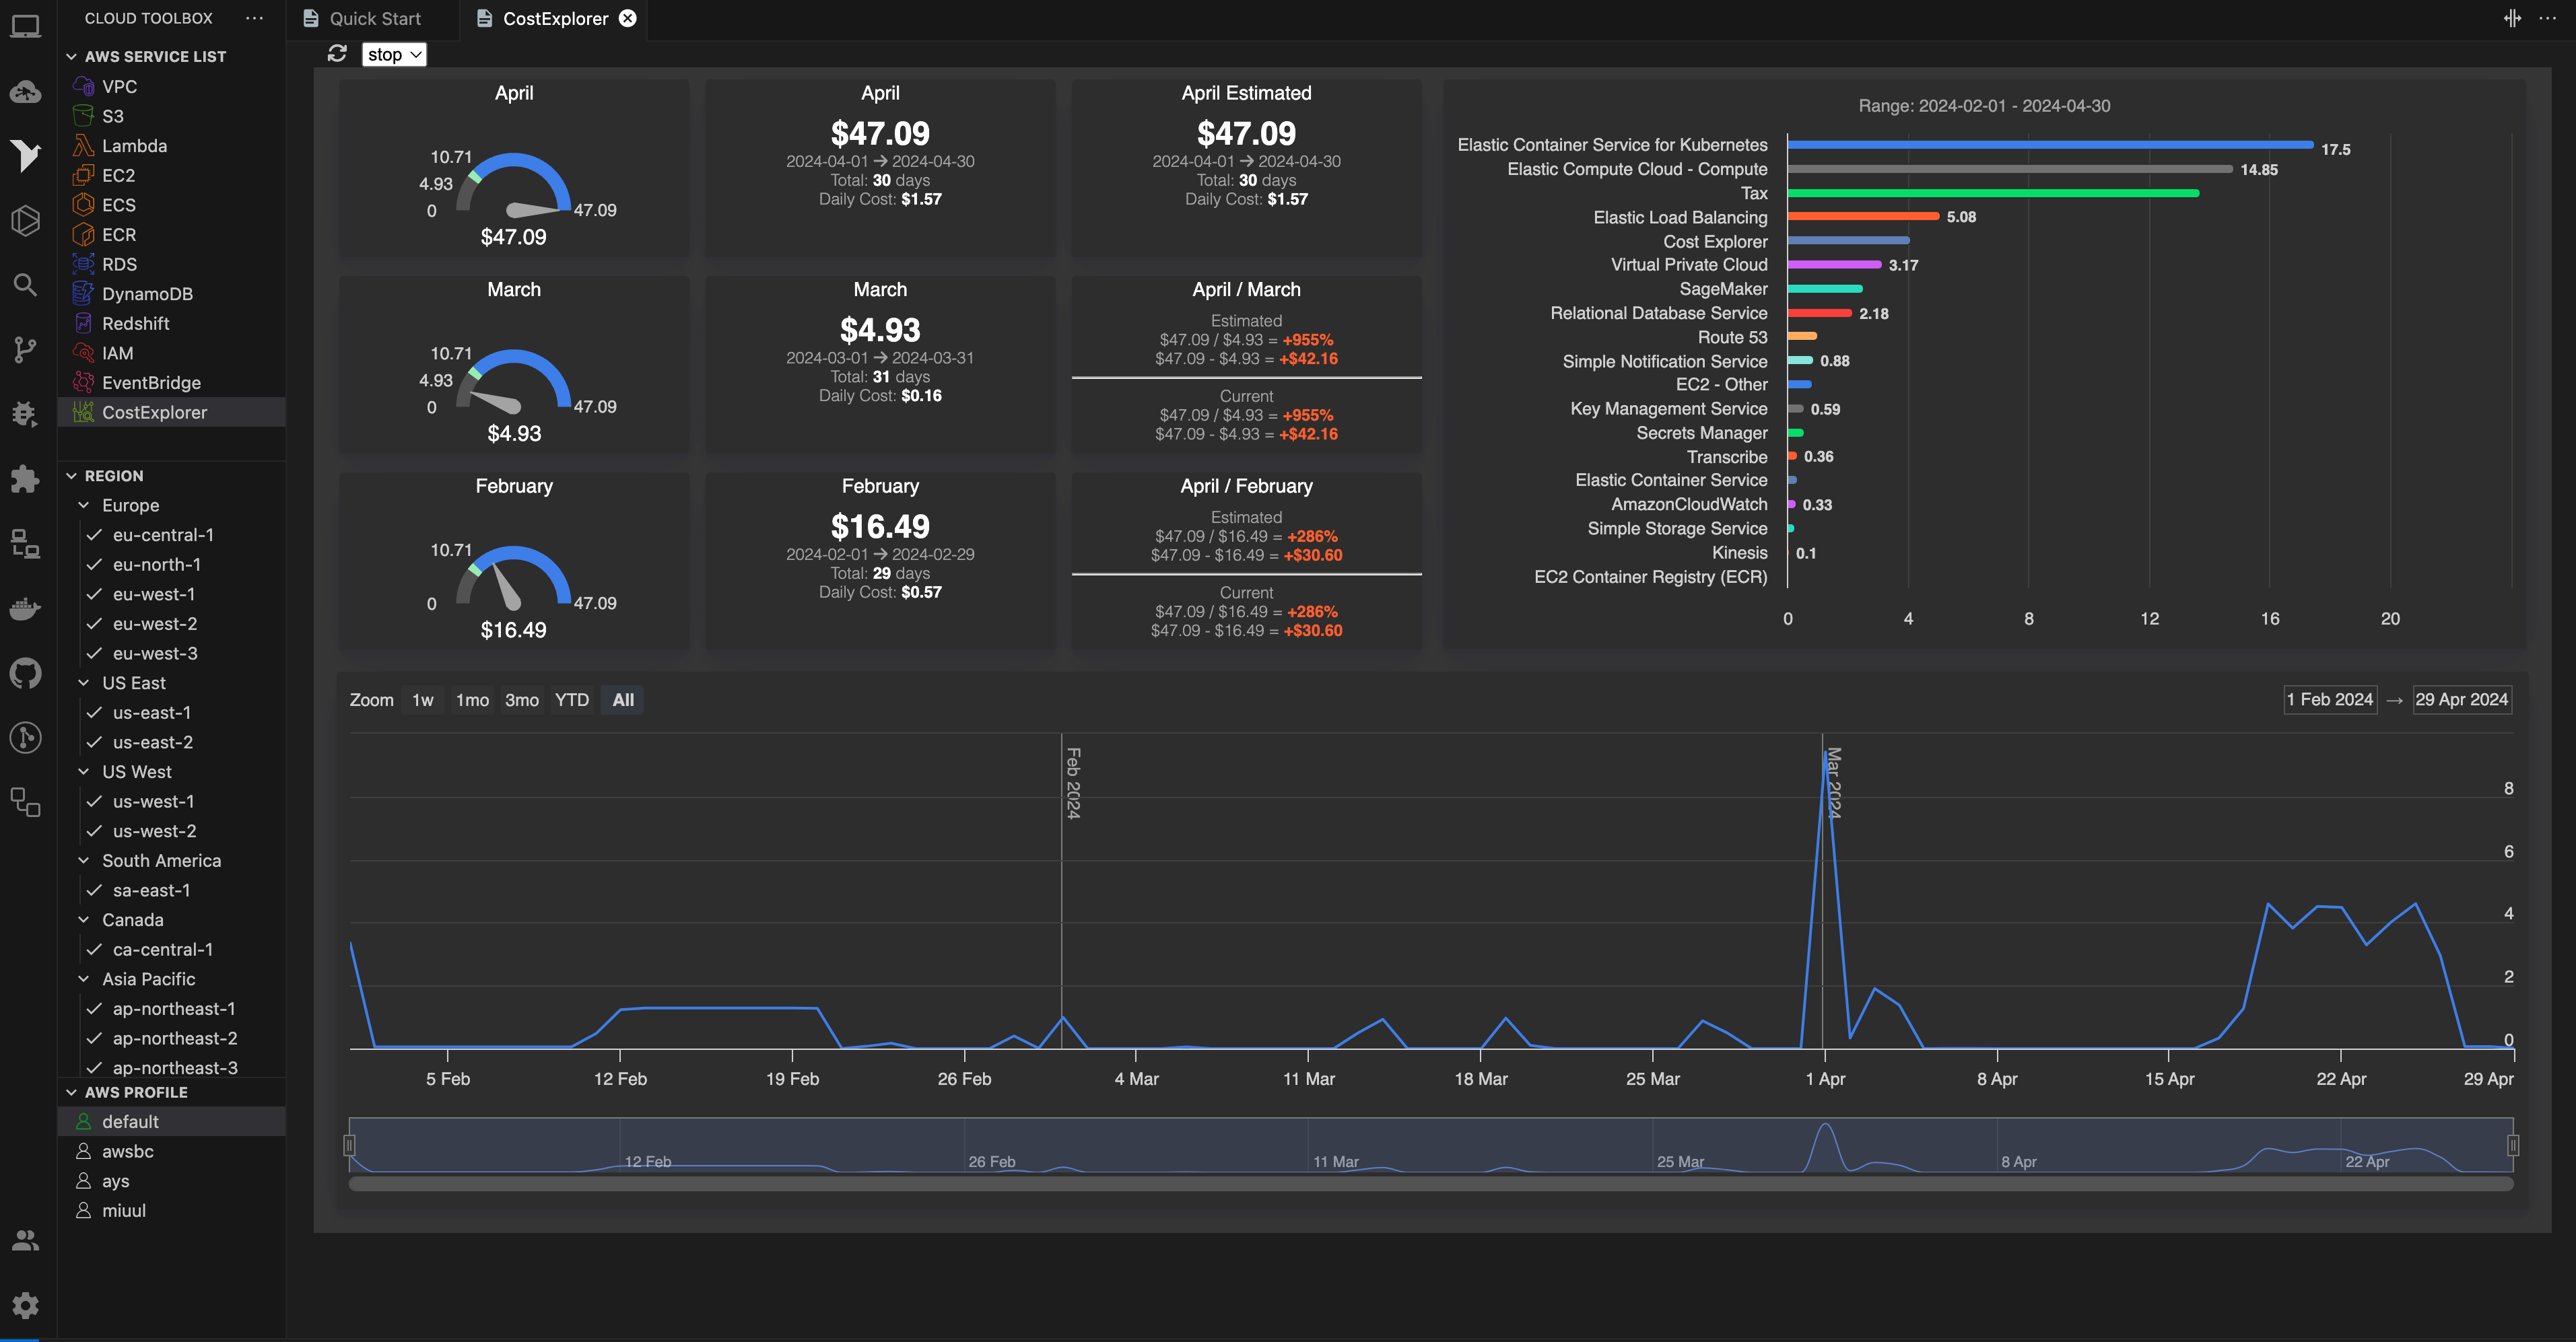
Task: Click the split editor icon
Action: click(2512, 18)
